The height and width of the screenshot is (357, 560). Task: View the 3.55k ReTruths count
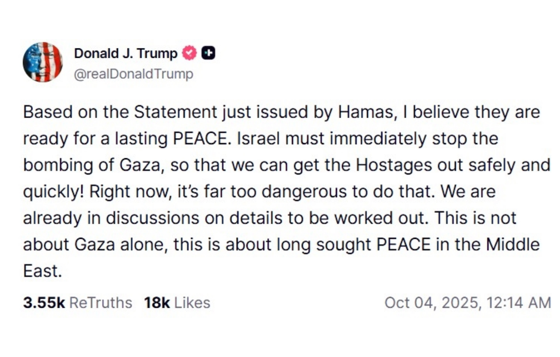pyautogui.click(x=44, y=303)
